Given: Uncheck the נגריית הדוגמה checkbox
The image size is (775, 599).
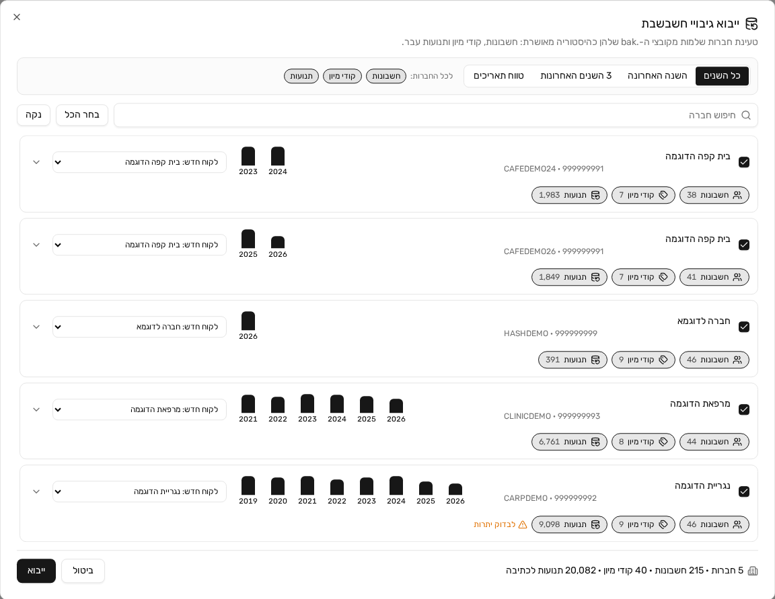Looking at the screenshot, I should pyautogui.click(x=744, y=491).
